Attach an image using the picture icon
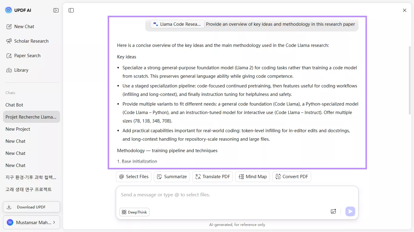Image resolution: width=414 pixels, height=232 pixels. tap(333, 211)
